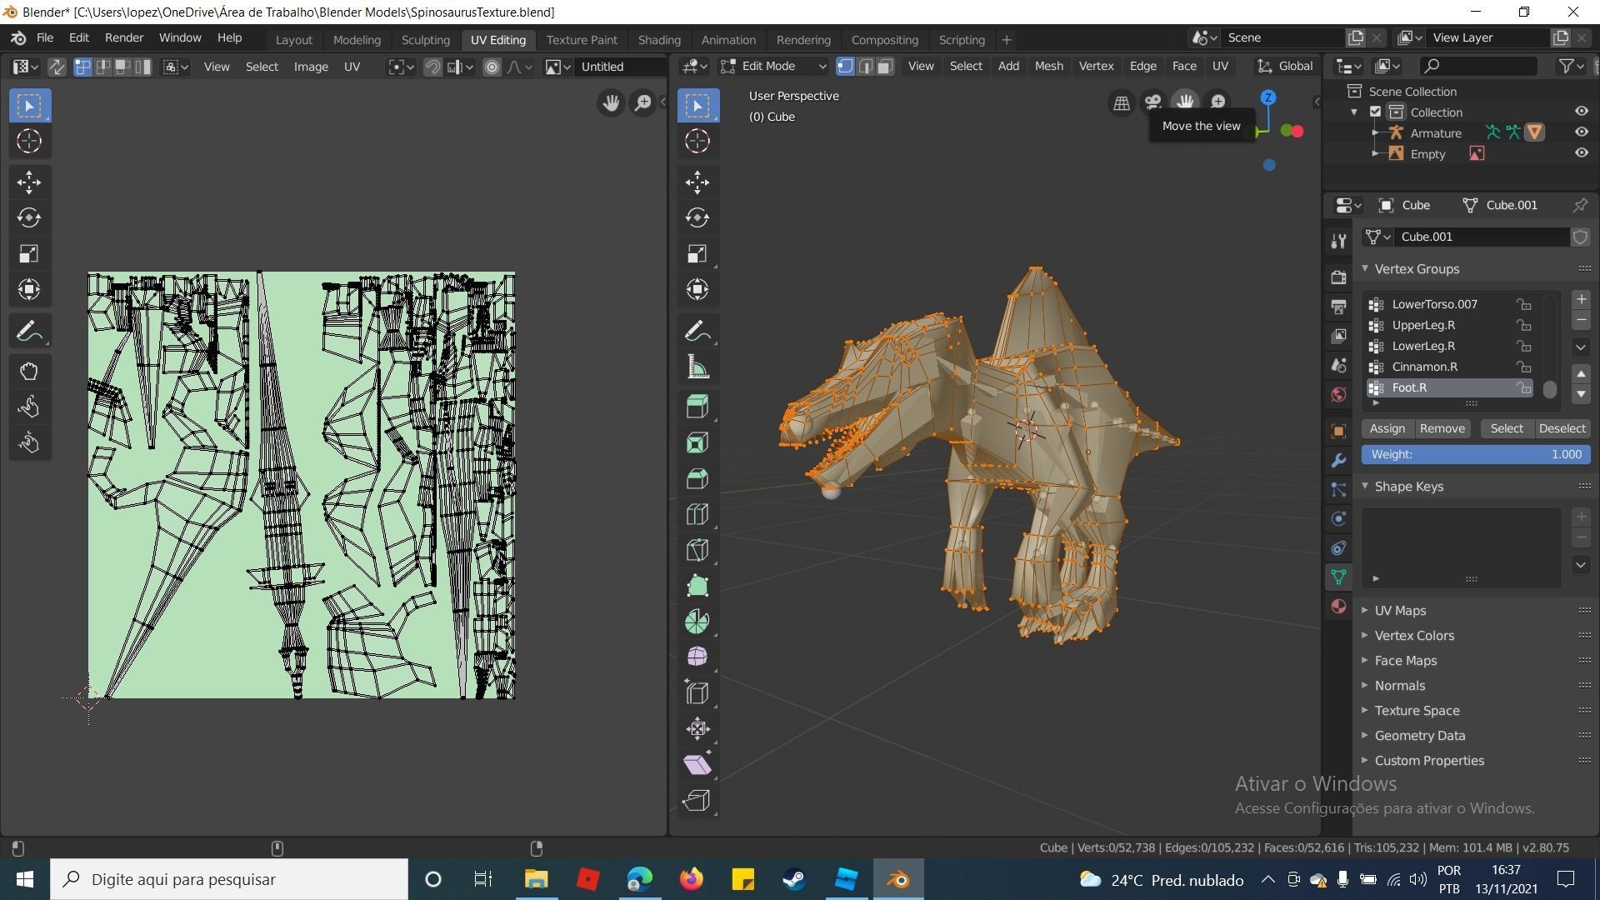Expand the Vertex Colors panel
The image size is (1600, 900).
[x=1413, y=636]
